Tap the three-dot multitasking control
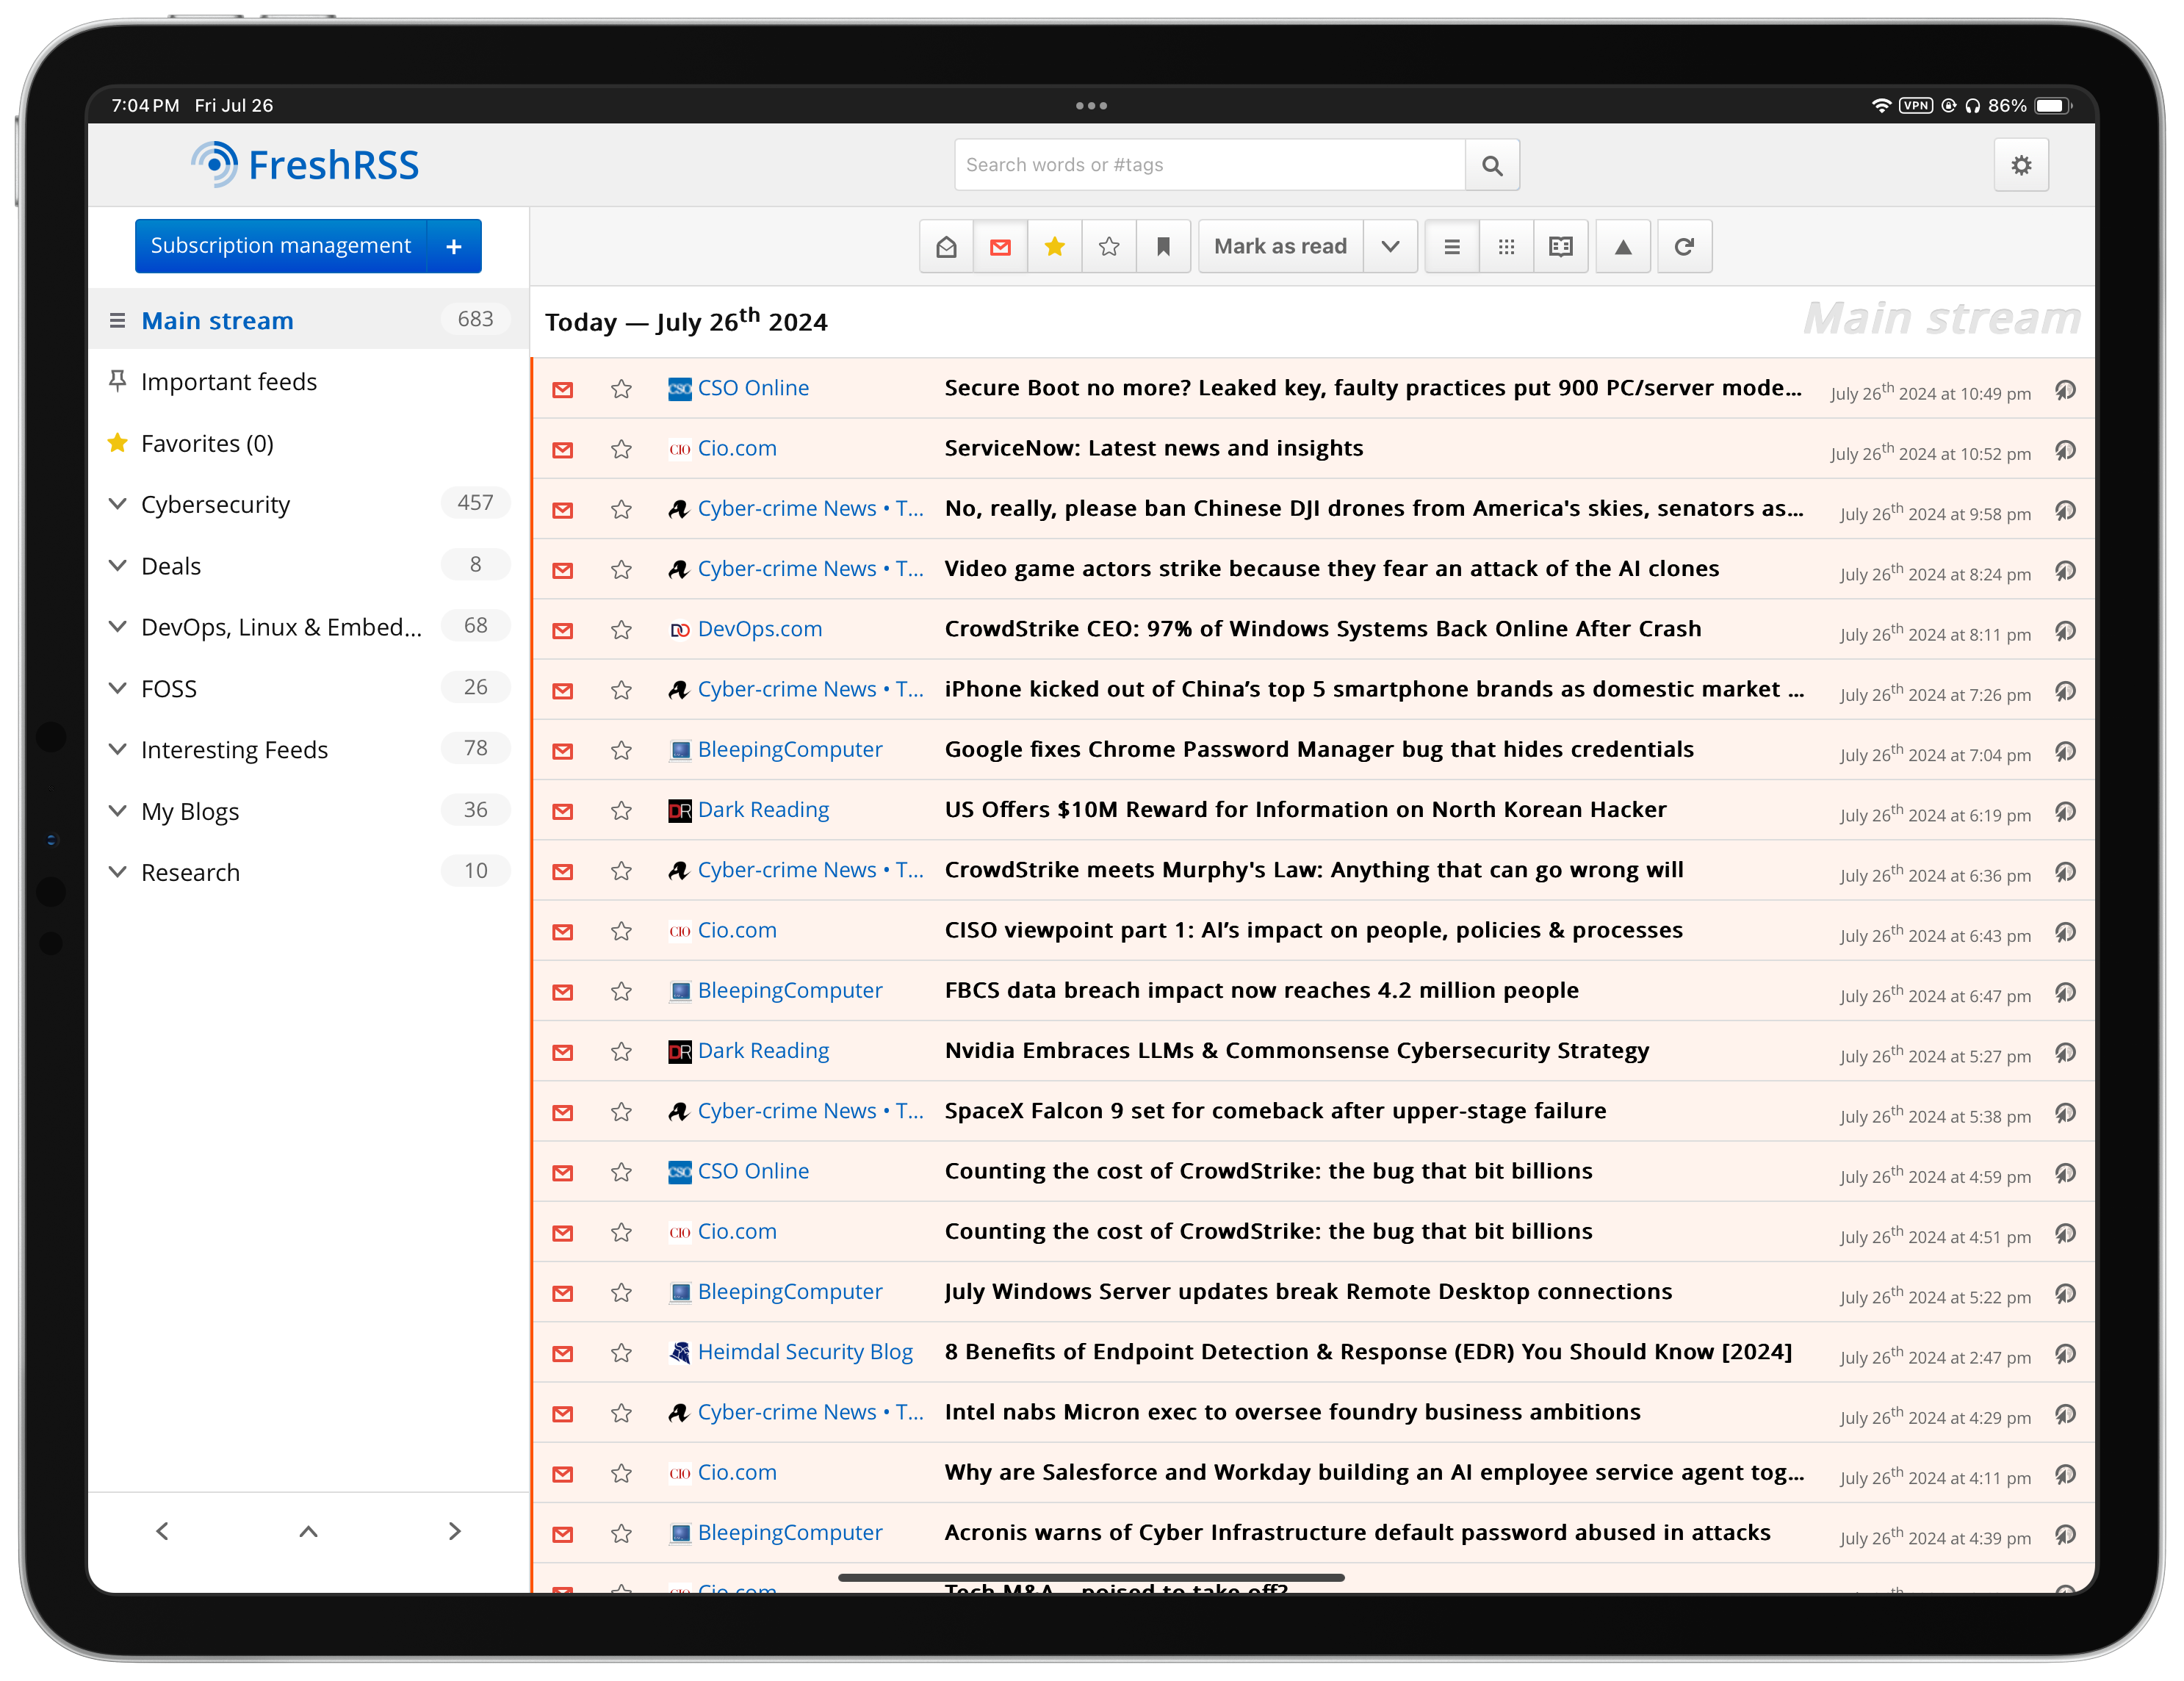 click(x=1091, y=105)
